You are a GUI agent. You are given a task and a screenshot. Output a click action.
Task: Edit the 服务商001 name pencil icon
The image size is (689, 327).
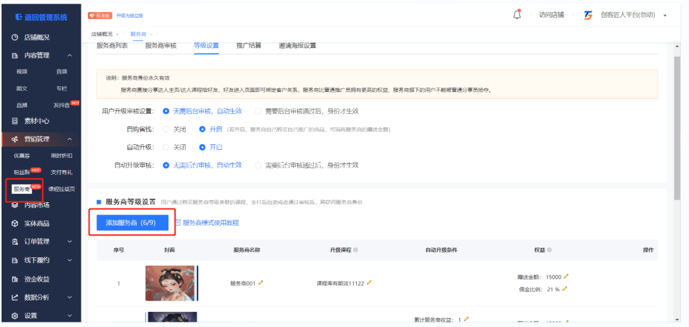point(261,283)
